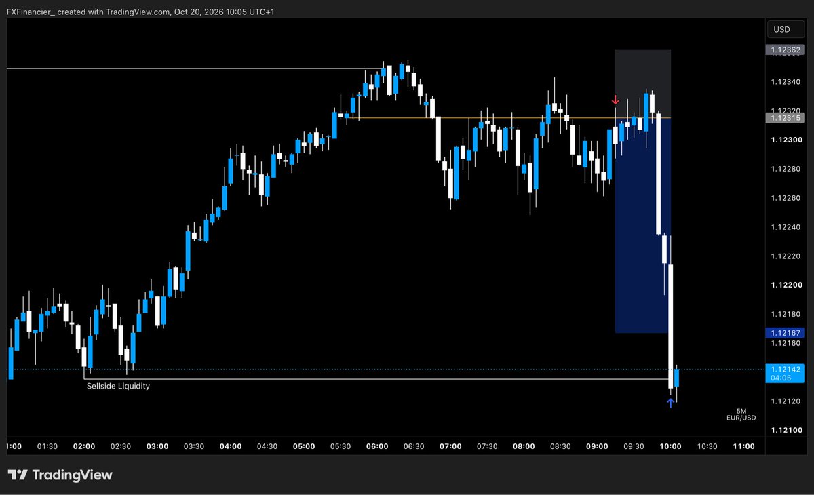This screenshot has height=495, width=814.
Task: Click the 1.12260 price axis label
Action: [x=786, y=198]
